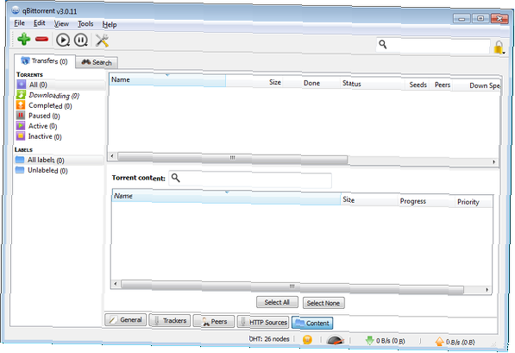Open the View menu
515x353 pixels.
[x=61, y=24]
